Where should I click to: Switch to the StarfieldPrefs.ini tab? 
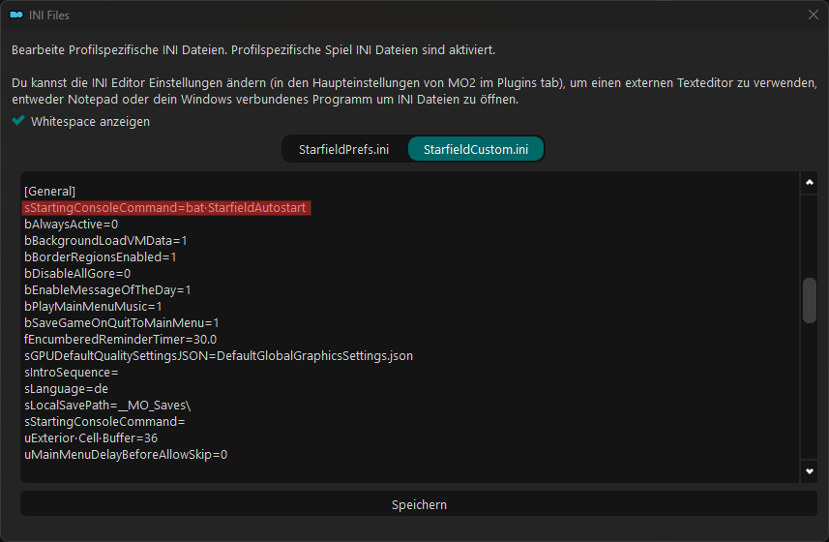[x=343, y=150]
